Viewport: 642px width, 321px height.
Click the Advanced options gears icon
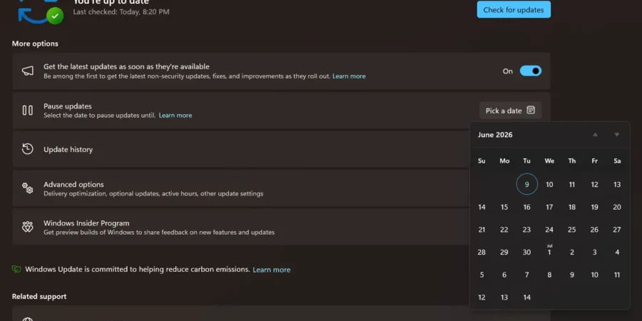[x=27, y=188]
